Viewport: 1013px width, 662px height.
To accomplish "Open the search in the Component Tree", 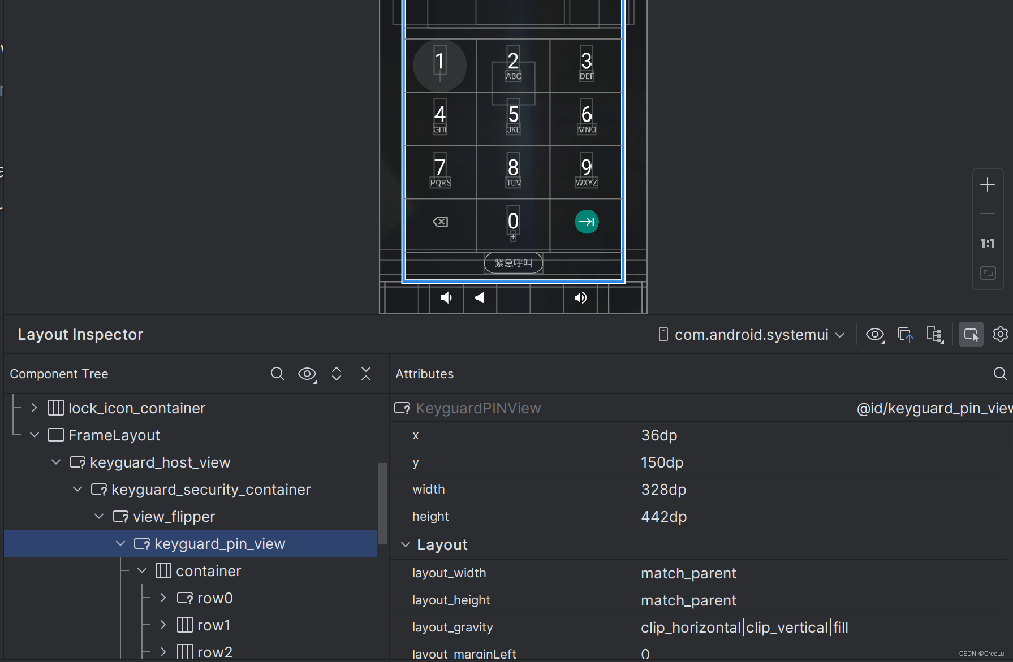I will (x=277, y=374).
